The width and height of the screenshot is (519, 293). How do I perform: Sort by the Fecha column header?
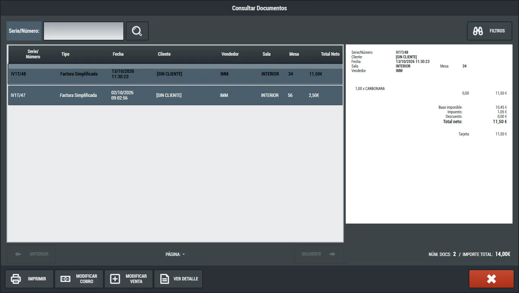pyautogui.click(x=118, y=54)
